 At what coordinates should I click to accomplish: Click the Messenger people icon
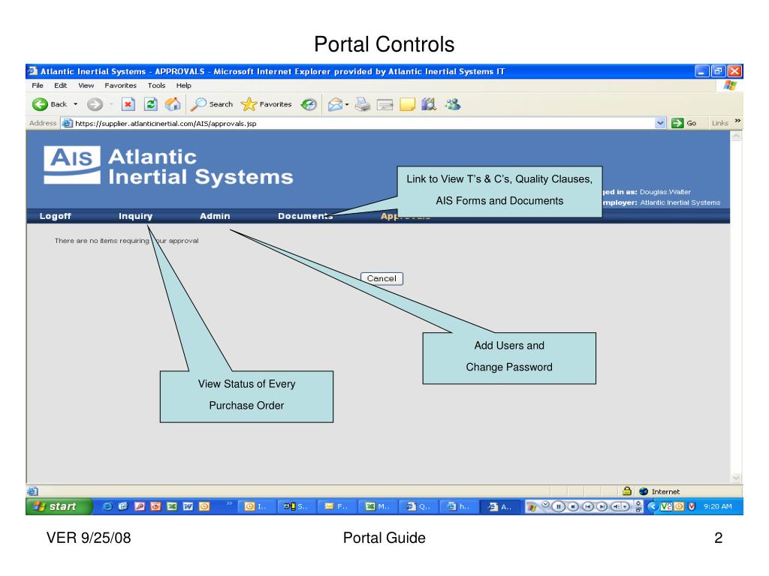(453, 104)
